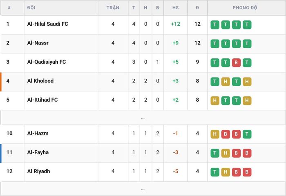Viewport: 286px width, 196px height.
Task: Click Al Kholood's first yellow H form badge
Action: 226,82
